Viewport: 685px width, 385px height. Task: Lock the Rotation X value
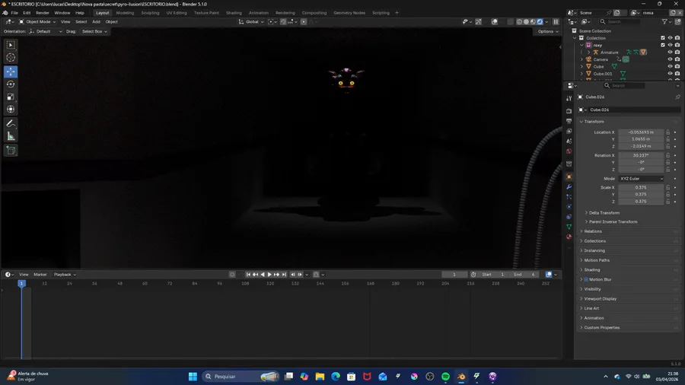point(668,155)
